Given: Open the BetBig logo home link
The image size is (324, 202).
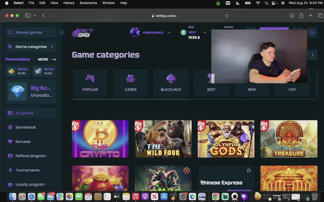Looking at the screenshot, I should [83, 33].
